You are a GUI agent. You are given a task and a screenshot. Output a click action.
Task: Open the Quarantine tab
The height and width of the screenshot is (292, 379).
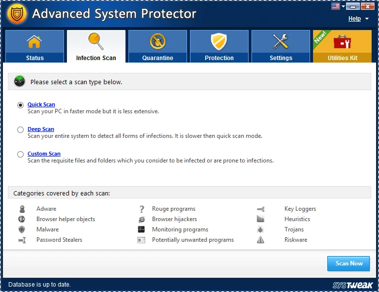click(x=158, y=46)
